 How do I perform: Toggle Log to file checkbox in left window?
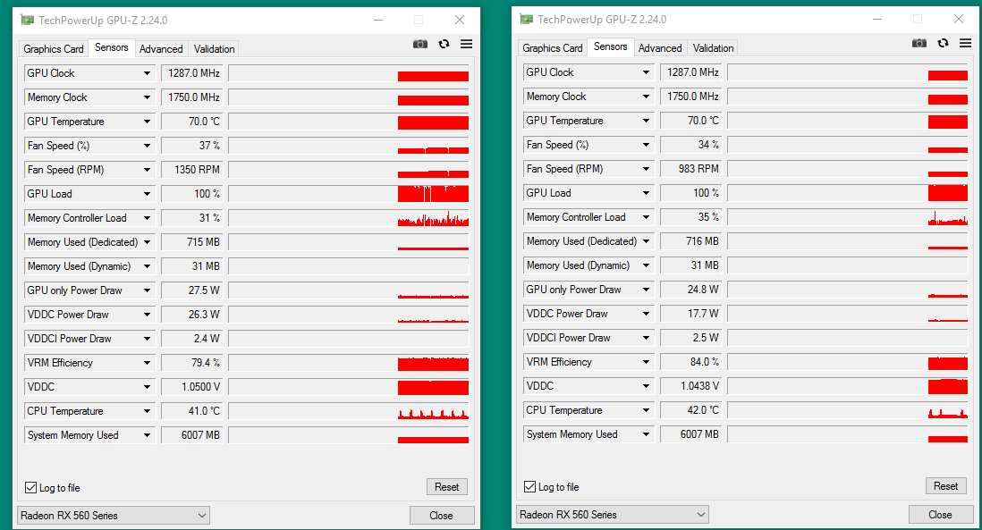pos(31,488)
